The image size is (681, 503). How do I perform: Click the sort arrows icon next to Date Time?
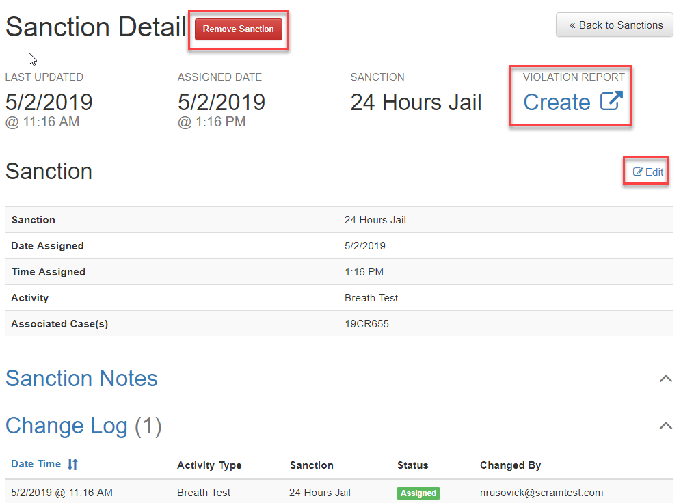(72, 465)
